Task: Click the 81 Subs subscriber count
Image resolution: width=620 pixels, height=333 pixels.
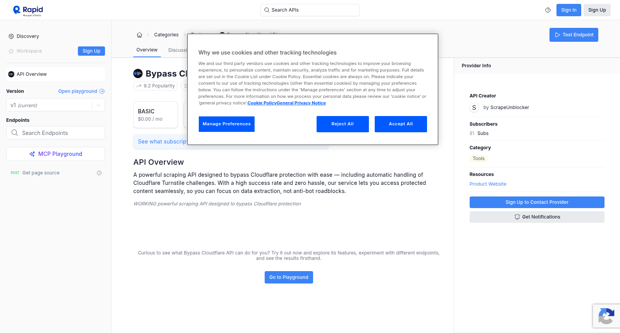Action: point(479,133)
